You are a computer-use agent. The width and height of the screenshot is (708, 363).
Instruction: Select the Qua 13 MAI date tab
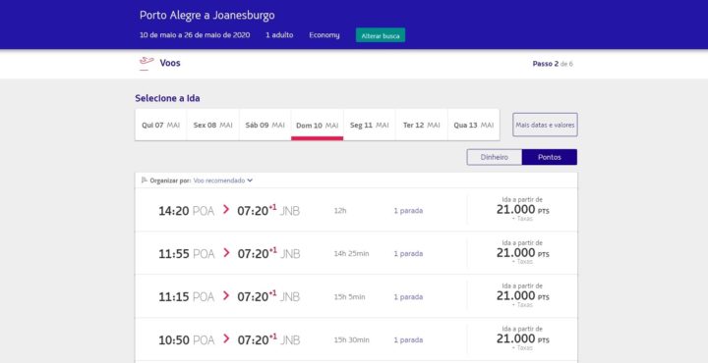point(473,125)
